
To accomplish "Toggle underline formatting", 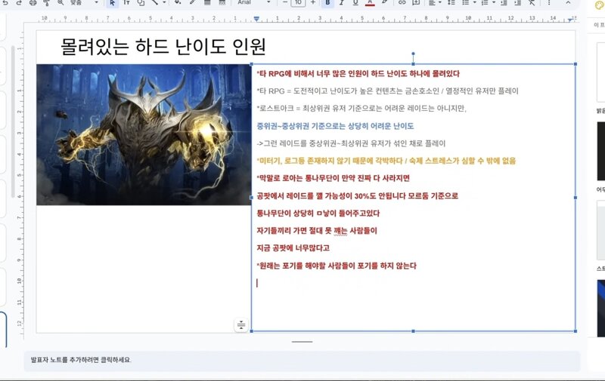I will tap(355, 3).
